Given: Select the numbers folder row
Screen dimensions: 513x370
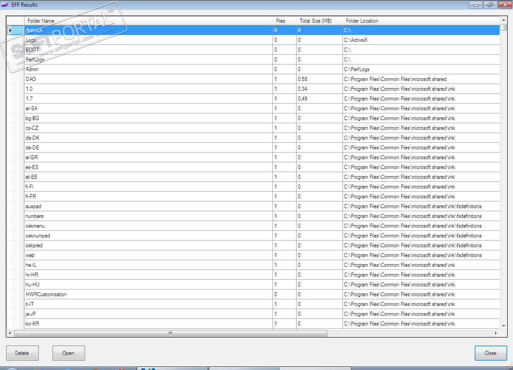Looking at the screenshot, I should click(x=253, y=217).
